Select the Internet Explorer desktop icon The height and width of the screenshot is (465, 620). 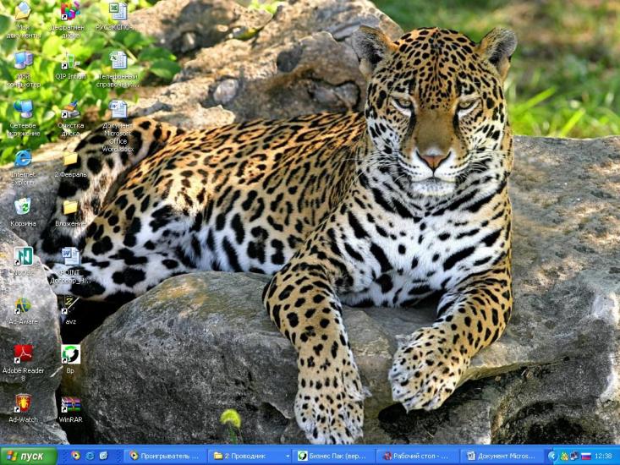click(23, 159)
